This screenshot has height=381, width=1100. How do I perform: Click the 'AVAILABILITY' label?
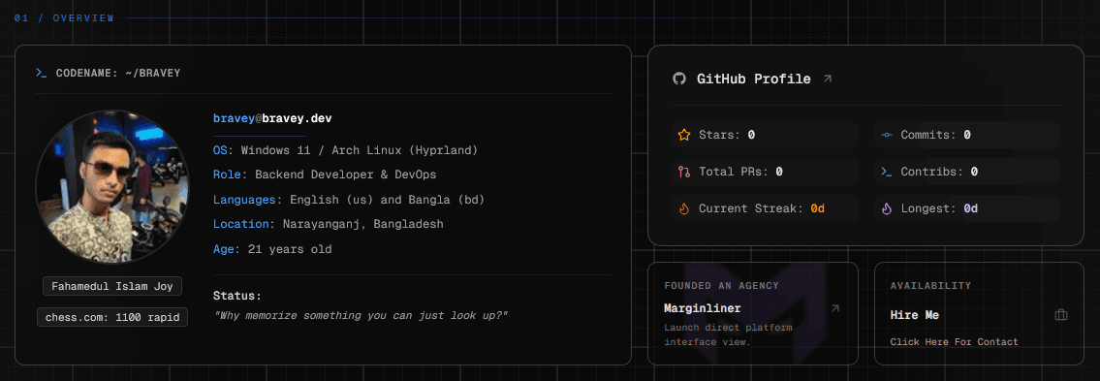(x=930, y=286)
